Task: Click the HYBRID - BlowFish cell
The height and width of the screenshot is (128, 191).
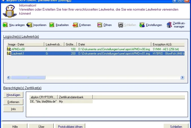Action: point(168,54)
